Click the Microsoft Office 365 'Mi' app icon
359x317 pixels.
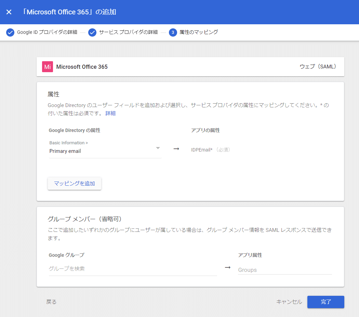(48, 67)
